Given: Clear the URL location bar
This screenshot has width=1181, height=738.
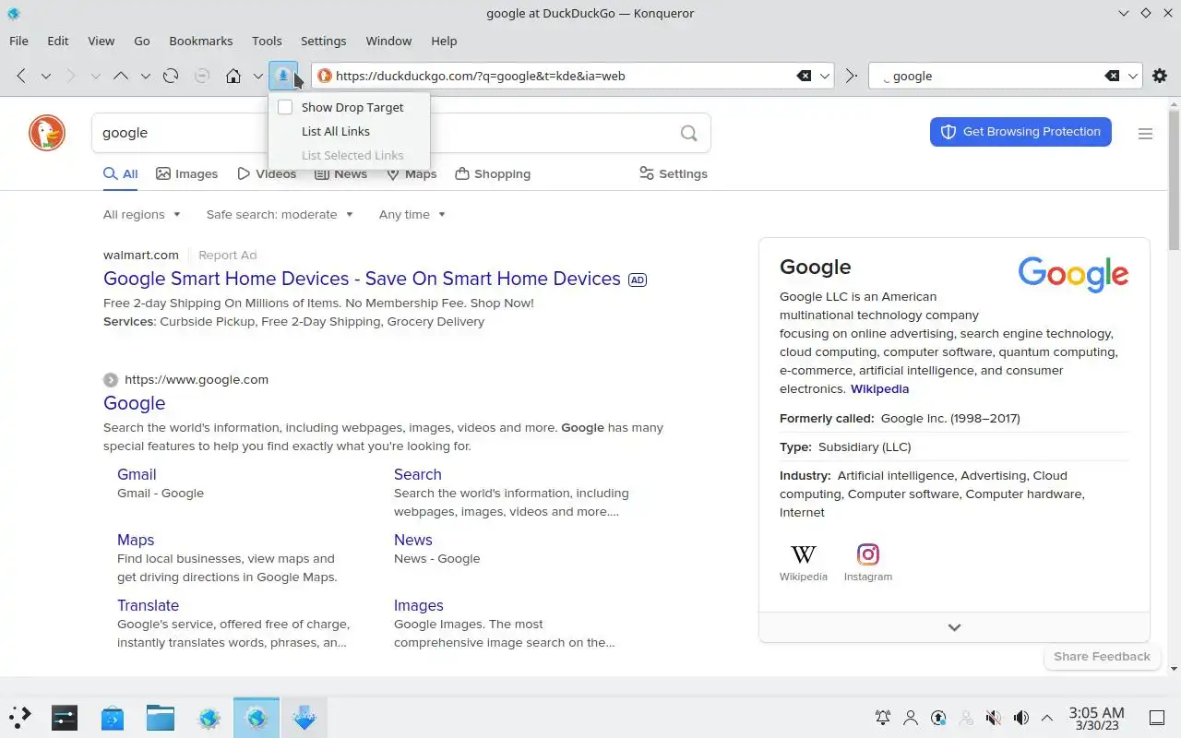Looking at the screenshot, I should pos(805,76).
